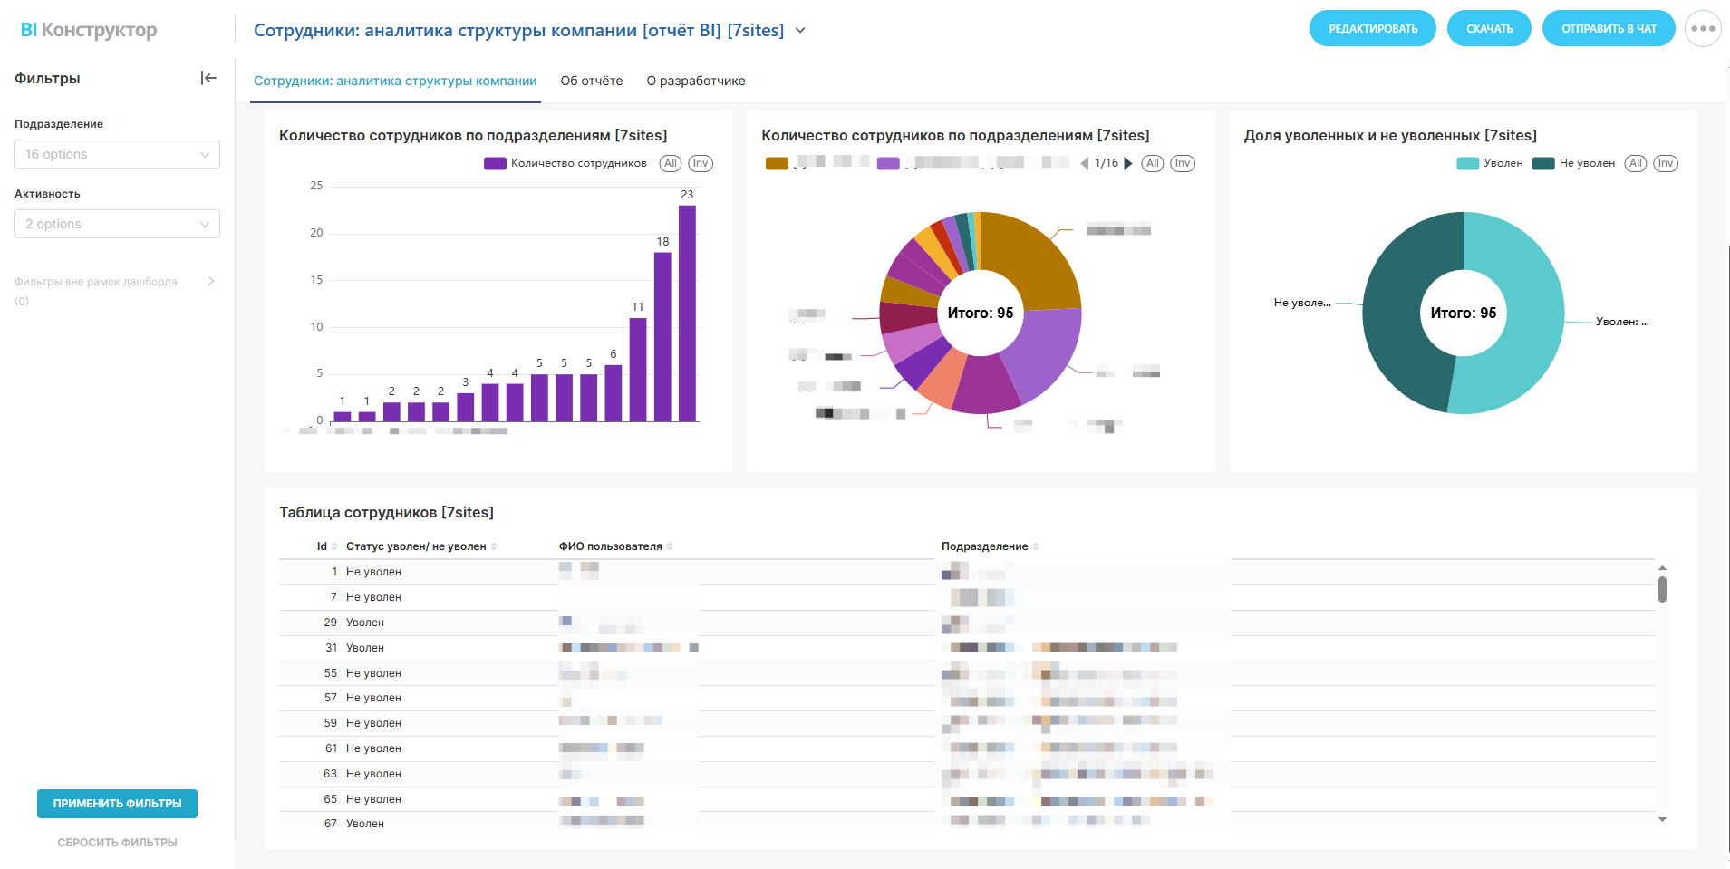
Task: Click Inv legend button on bar chart
Action: pos(701,164)
